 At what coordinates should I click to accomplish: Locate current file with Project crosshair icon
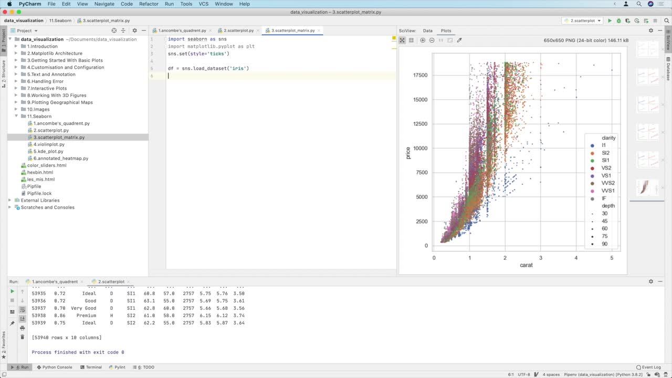point(114,30)
